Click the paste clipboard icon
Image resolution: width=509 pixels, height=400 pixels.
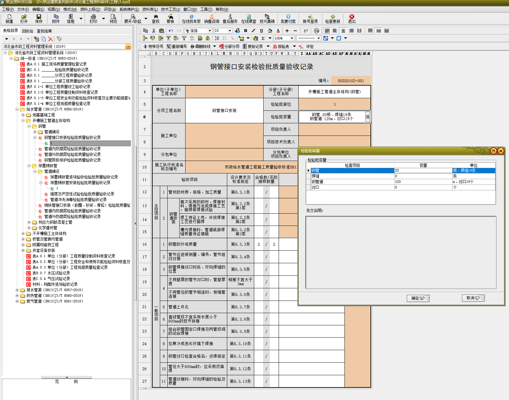(162, 30)
